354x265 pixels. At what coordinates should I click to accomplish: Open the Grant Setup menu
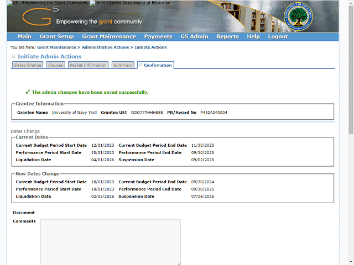tap(56, 36)
